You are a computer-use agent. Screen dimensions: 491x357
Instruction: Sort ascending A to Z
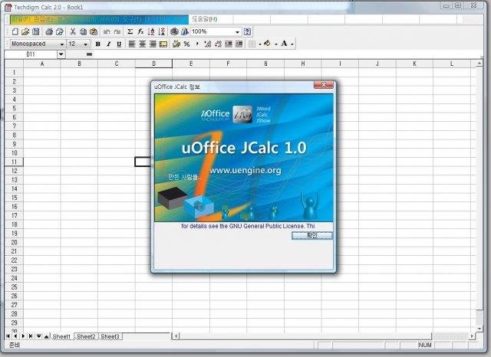coord(151,31)
